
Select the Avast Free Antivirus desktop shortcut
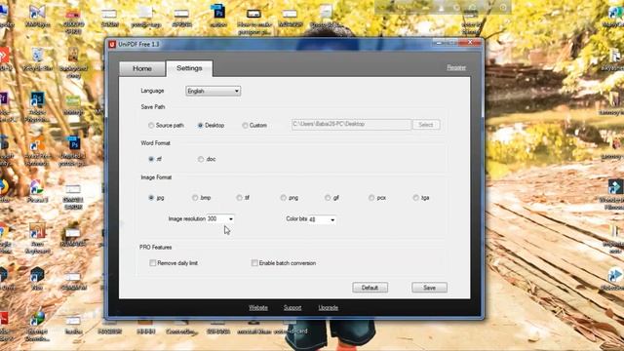pos(37,150)
